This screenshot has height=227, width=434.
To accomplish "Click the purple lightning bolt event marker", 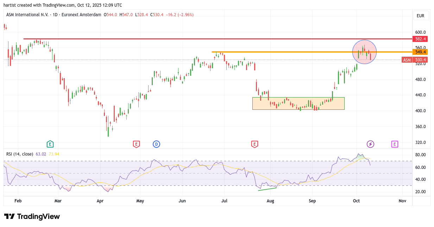I will [370, 144].
